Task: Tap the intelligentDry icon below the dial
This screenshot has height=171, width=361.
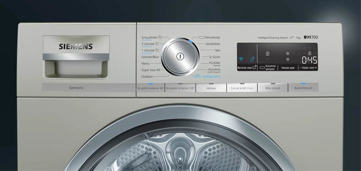Action: [x=207, y=76]
